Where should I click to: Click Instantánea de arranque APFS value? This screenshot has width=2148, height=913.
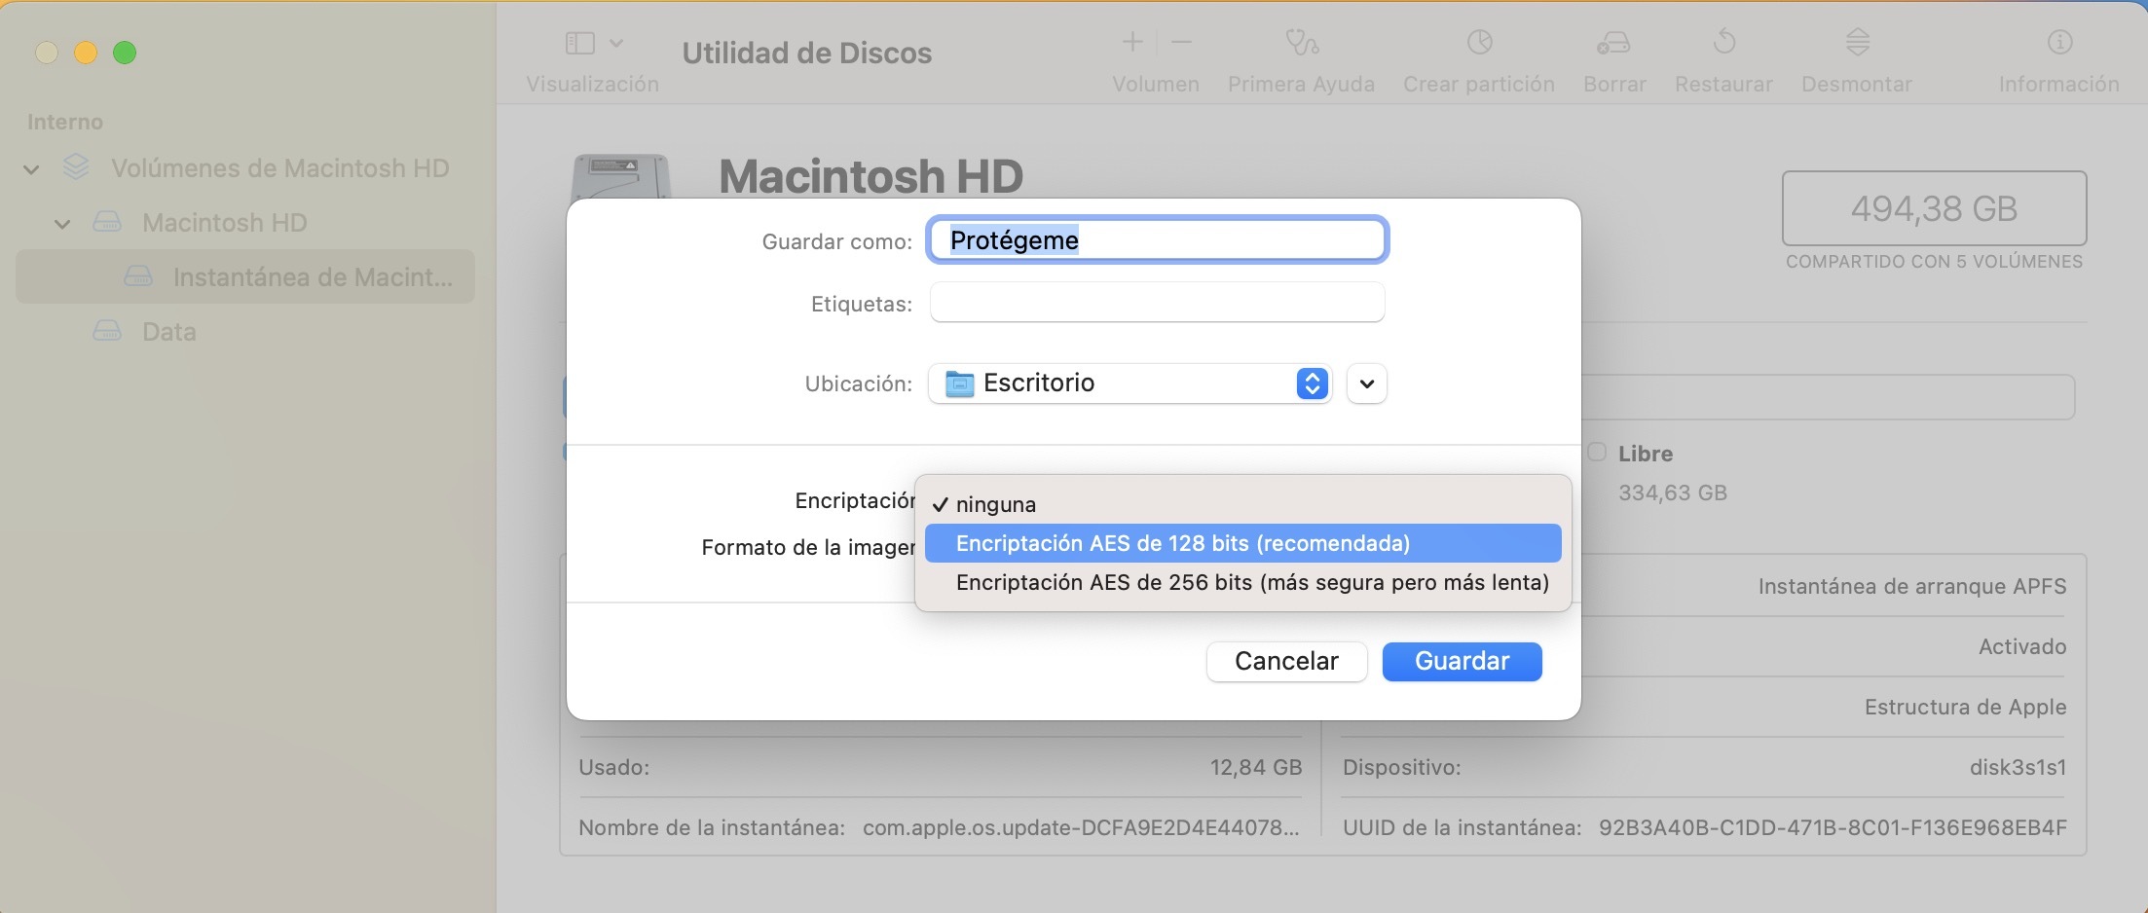1911,586
